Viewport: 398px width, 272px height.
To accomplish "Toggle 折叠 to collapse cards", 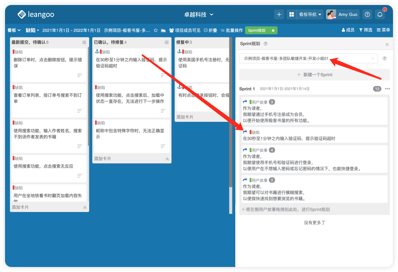I will [x=210, y=30].
